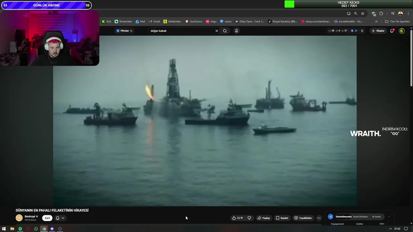Click the Oluştur create button
Image resolution: width=413 pixels, height=232 pixels.
pos(378,31)
